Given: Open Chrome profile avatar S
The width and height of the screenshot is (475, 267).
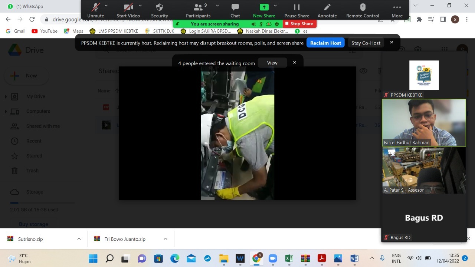Looking at the screenshot, I should tap(455, 19).
